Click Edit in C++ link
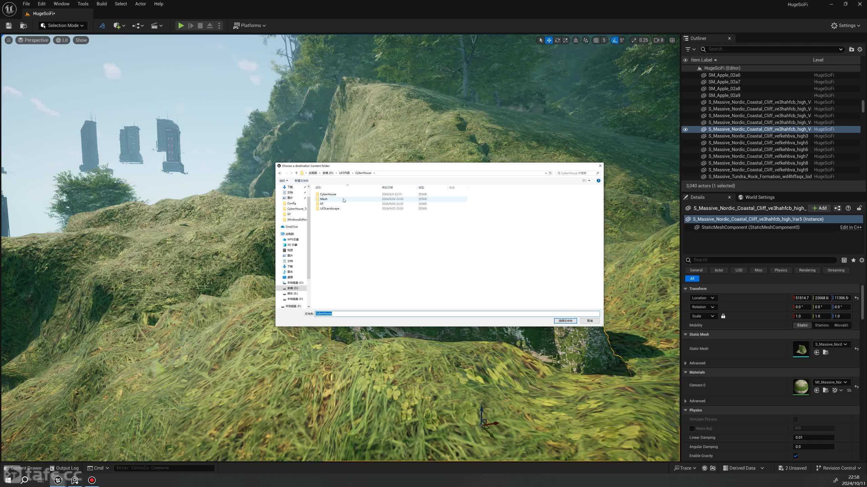This screenshot has width=867, height=487. tap(851, 227)
